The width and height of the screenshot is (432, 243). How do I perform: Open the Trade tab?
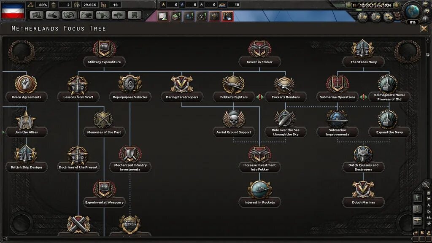pos(69,15)
